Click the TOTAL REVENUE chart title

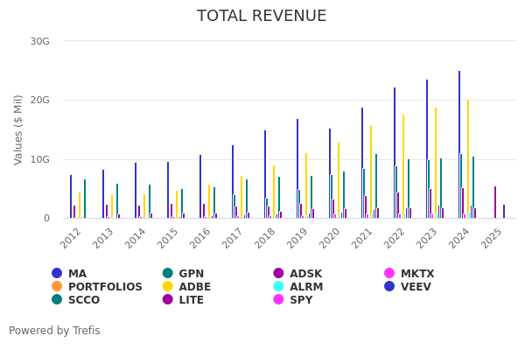click(x=262, y=17)
